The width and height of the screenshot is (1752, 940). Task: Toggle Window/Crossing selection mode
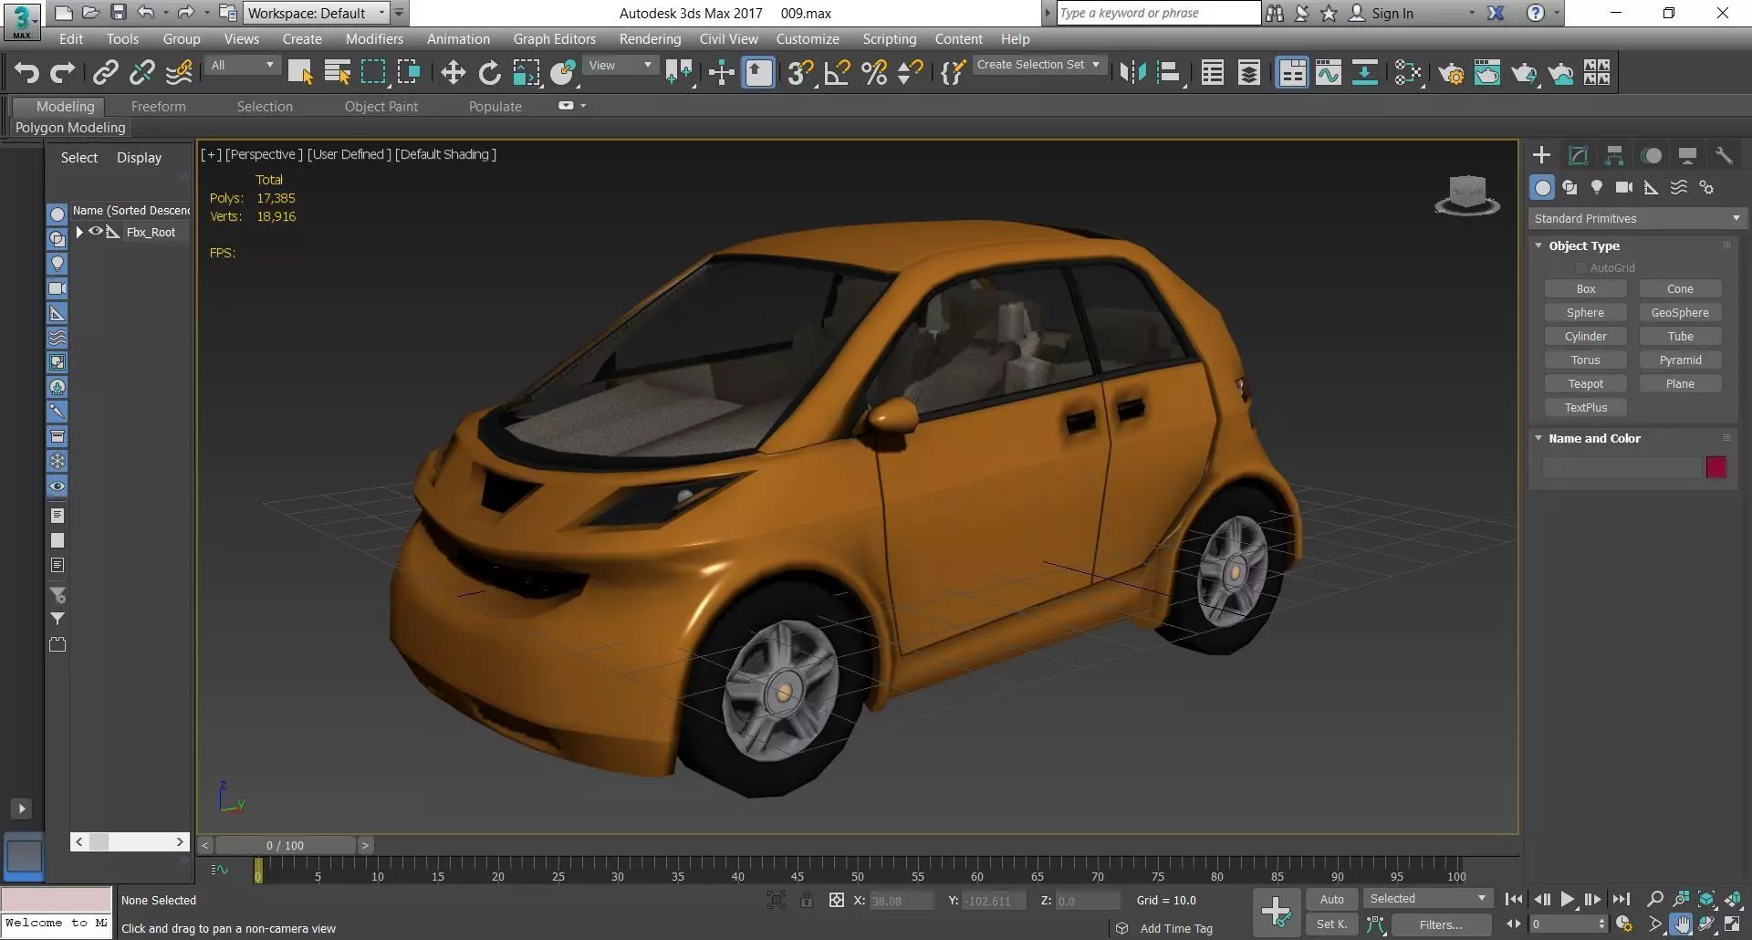409,73
